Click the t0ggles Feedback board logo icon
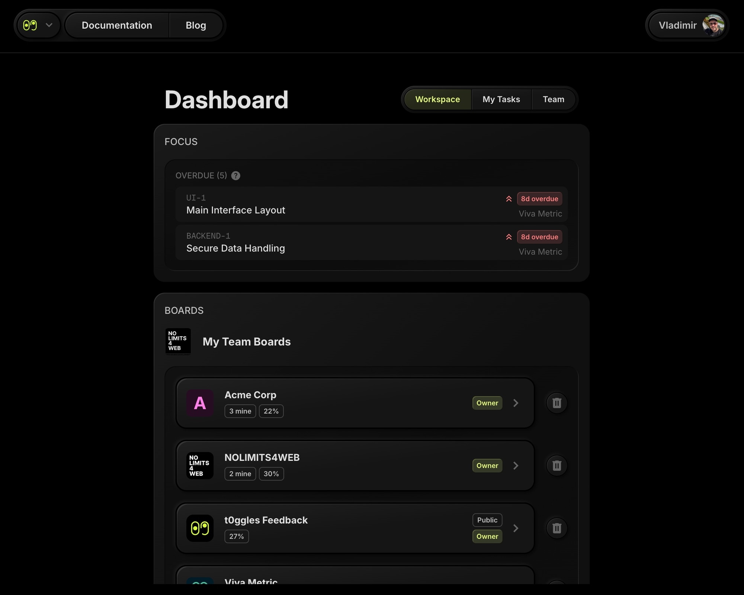Image resolution: width=744 pixels, height=595 pixels. [200, 528]
